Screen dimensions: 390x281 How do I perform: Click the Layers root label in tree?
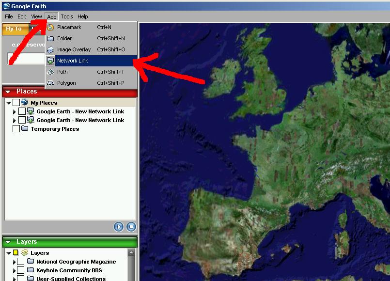click(x=40, y=253)
